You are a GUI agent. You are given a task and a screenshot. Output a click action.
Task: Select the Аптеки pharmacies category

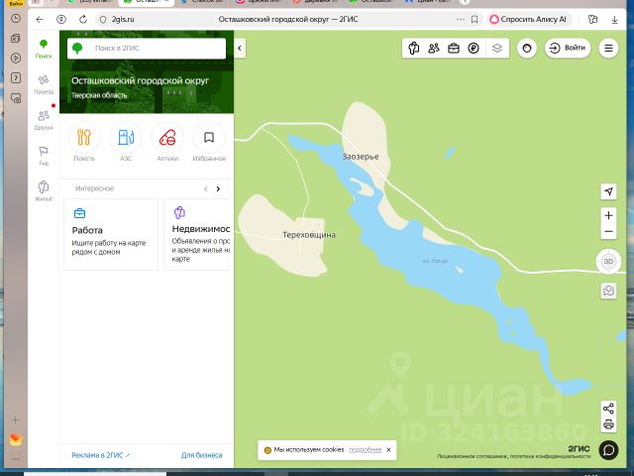click(x=167, y=142)
